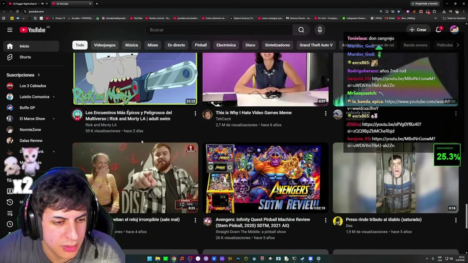The image size is (468, 263).
Task: Select the Electrónica filter chip
Action: (x=226, y=45)
